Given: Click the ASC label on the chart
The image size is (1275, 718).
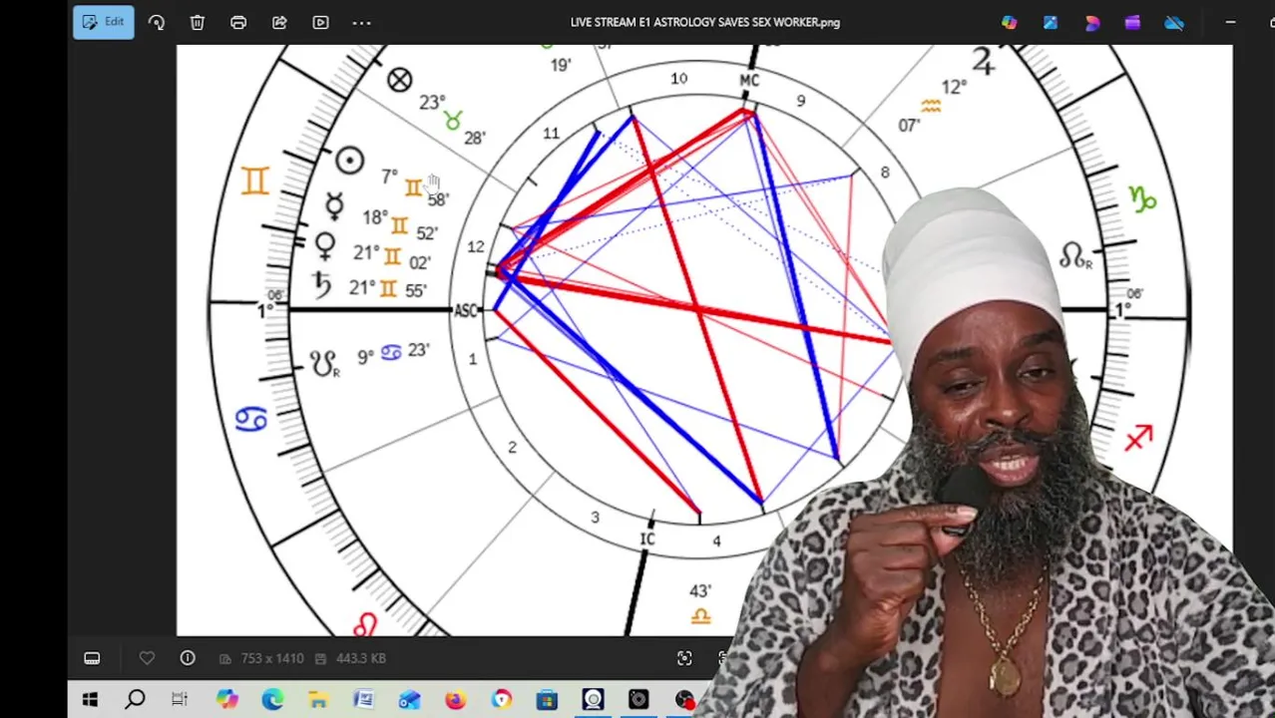Looking at the screenshot, I should [x=466, y=311].
